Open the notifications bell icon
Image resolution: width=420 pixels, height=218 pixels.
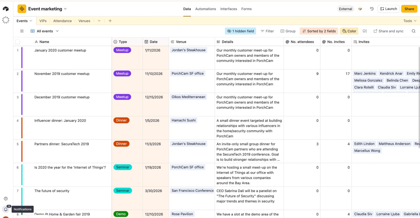(x=6, y=209)
